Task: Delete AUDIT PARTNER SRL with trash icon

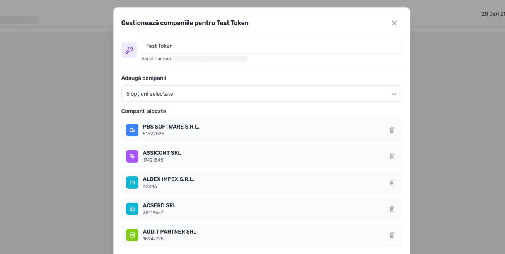Action: point(392,235)
